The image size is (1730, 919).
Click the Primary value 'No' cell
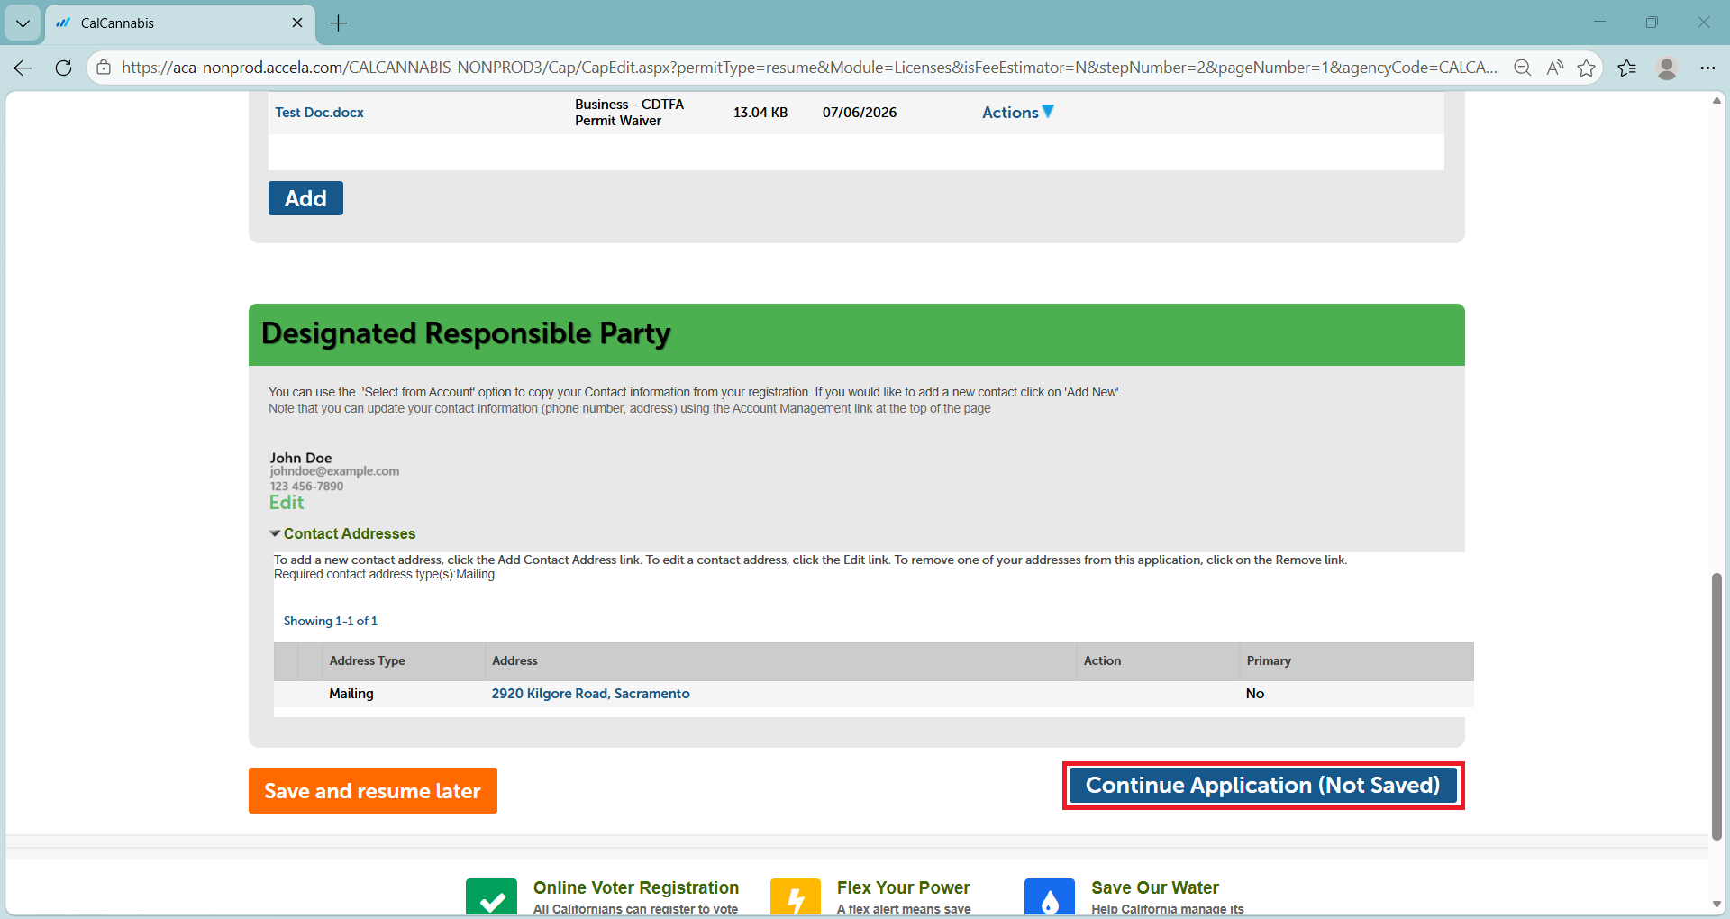click(1255, 694)
